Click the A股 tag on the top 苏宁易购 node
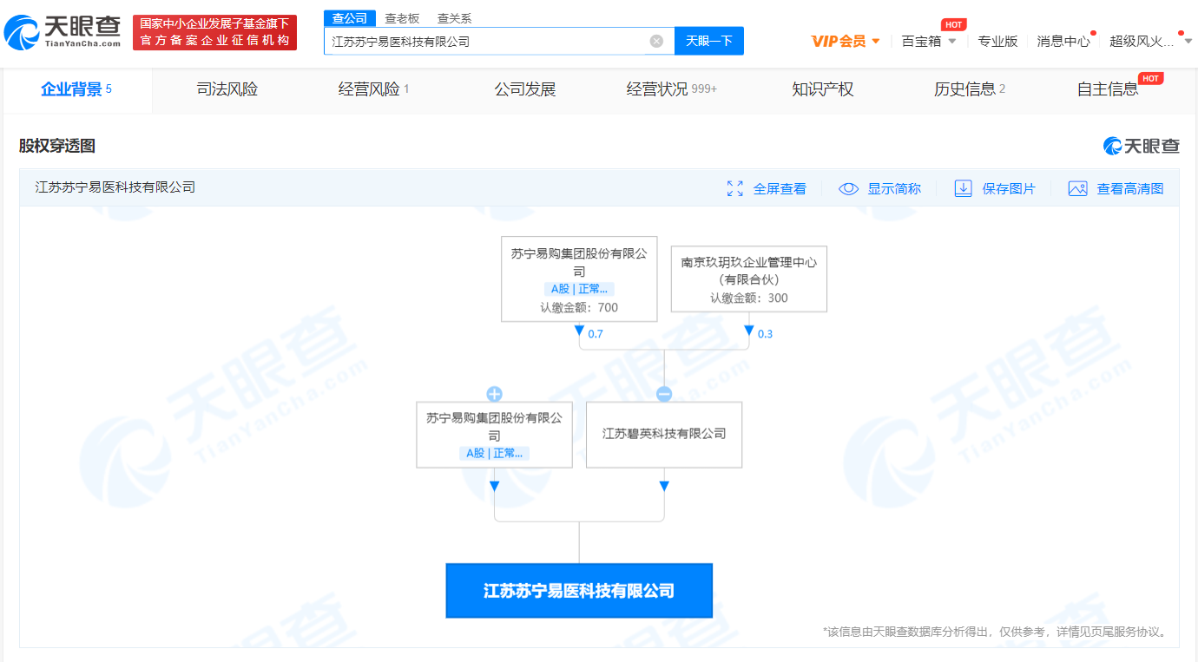This screenshot has height=662, width=1198. pos(579,289)
